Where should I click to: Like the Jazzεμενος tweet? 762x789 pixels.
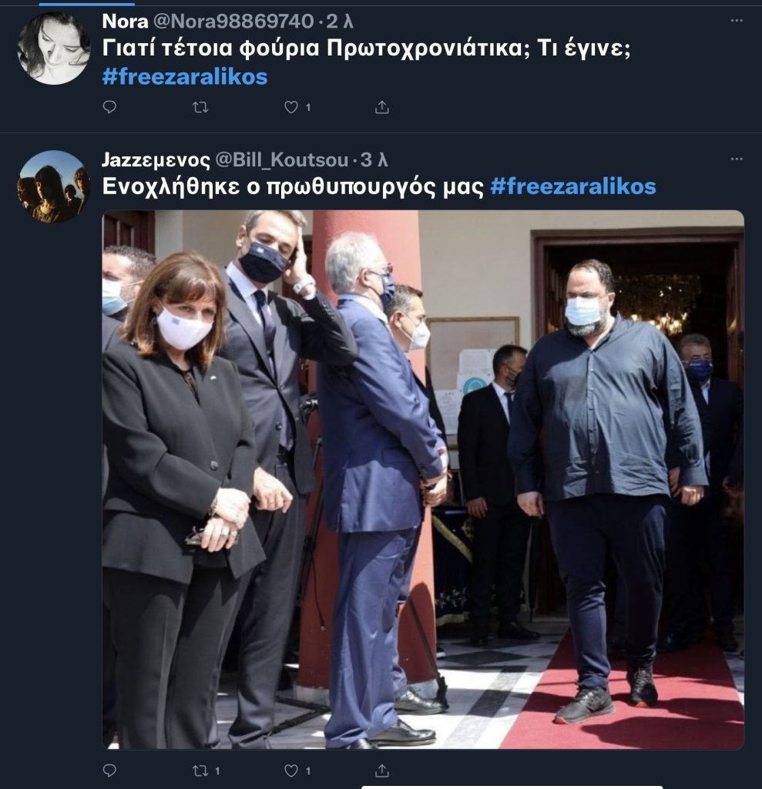[x=291, y=771]
